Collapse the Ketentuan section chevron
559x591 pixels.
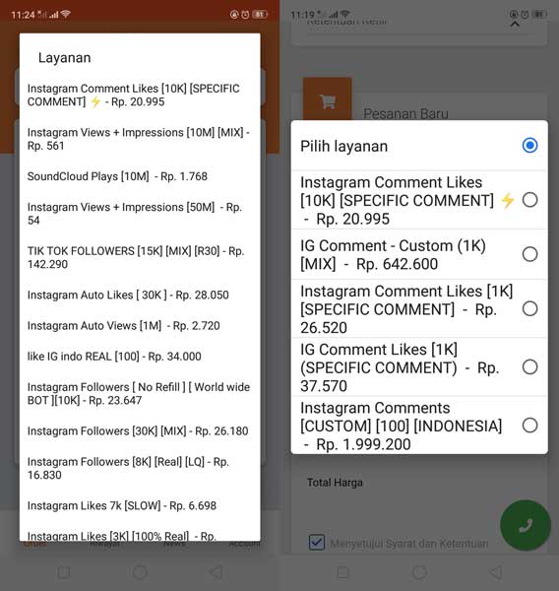(515, 24)
